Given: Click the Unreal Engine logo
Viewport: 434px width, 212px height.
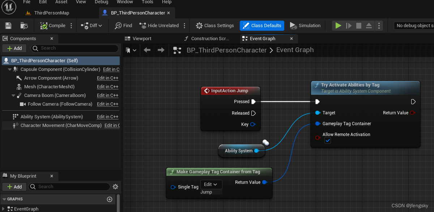Looking at the screenshot, I should coord(9,7).
